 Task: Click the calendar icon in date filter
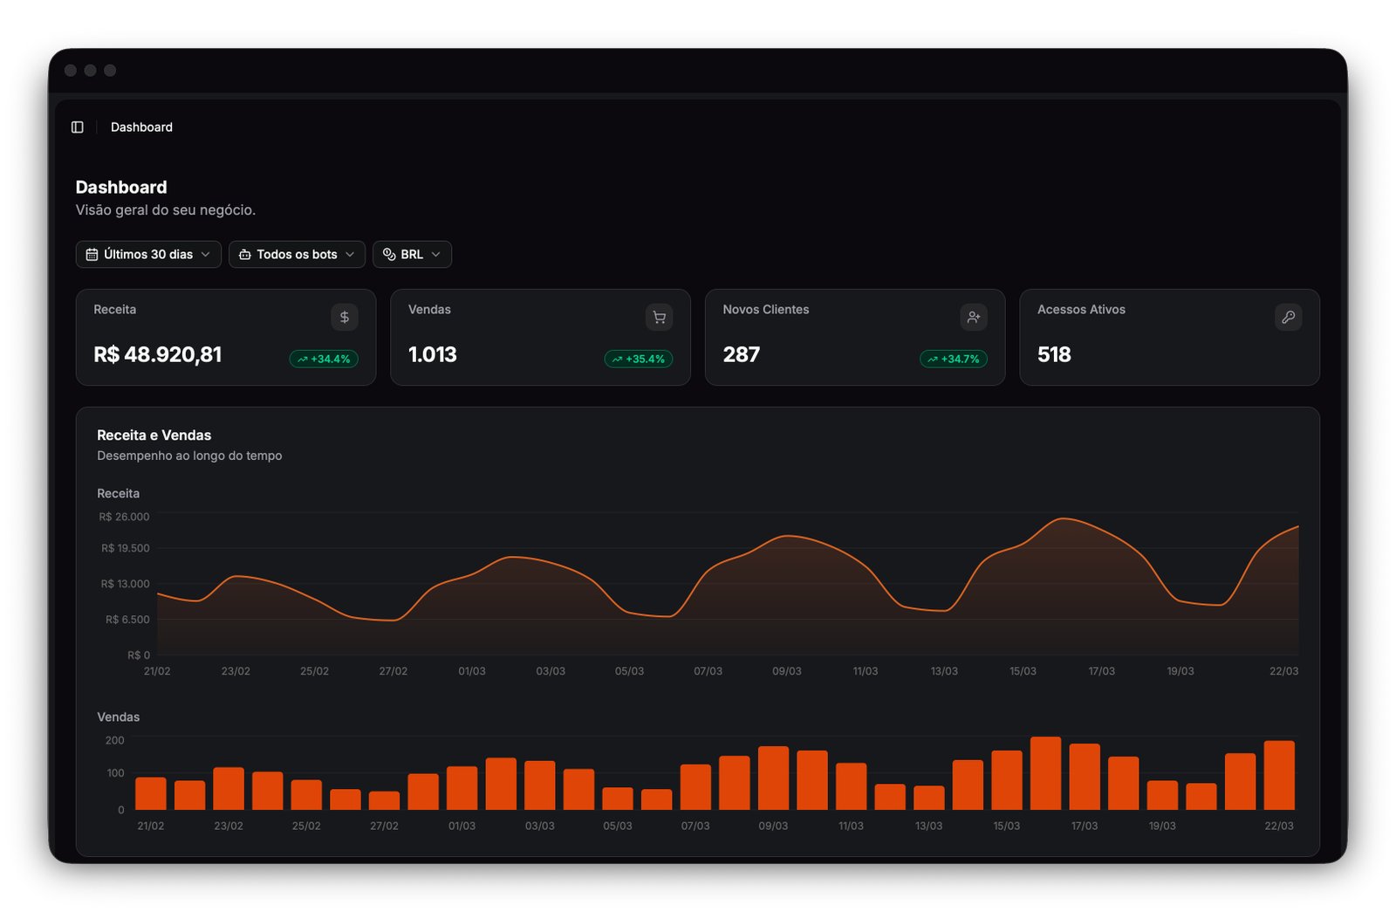click(92, 255)
